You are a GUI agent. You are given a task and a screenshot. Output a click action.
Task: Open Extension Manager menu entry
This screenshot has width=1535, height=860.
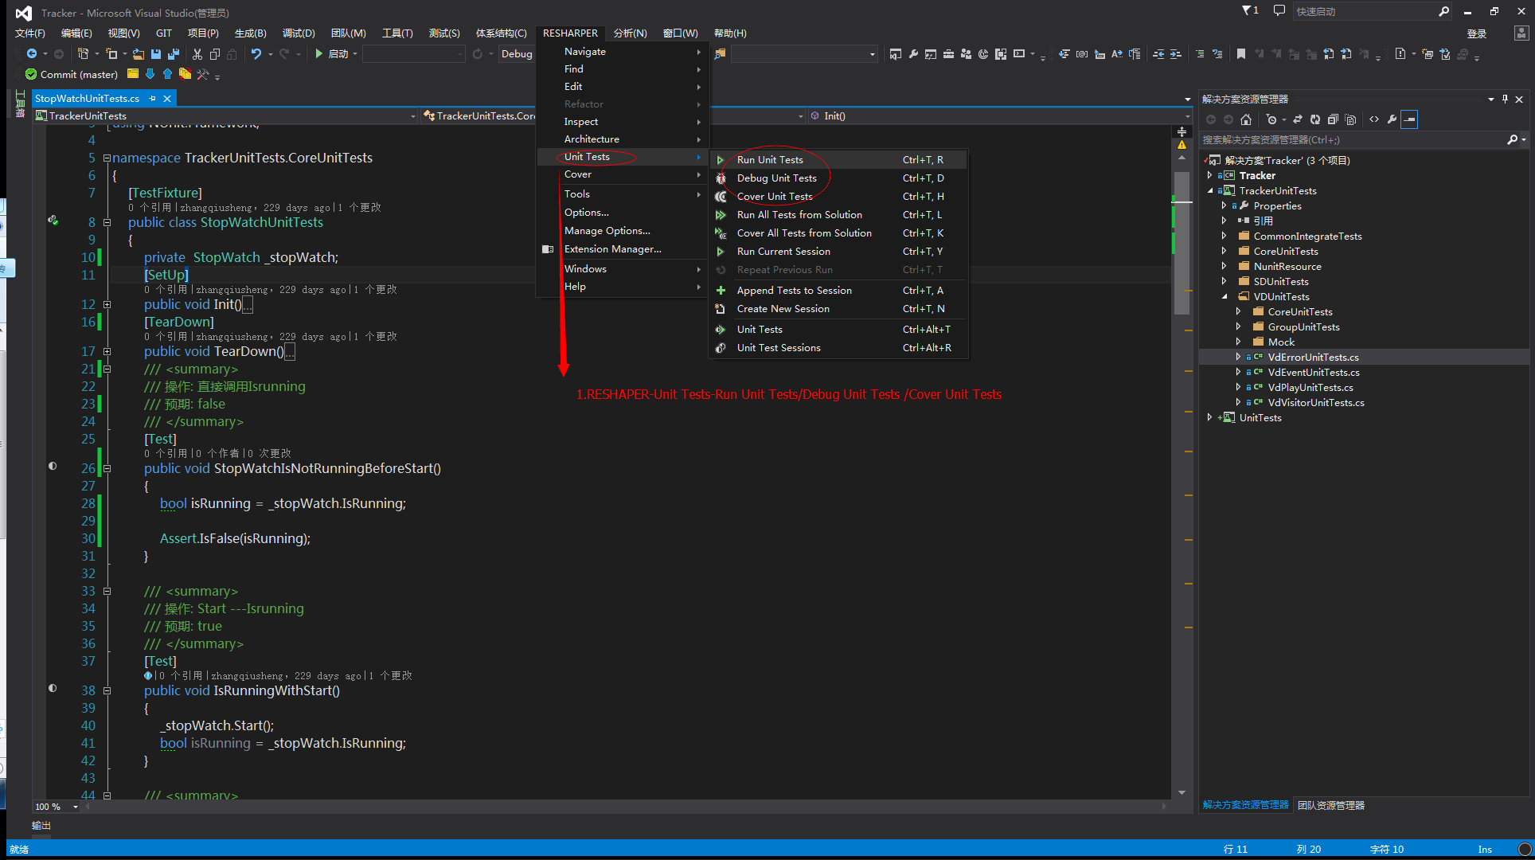(x=622, y=248)
